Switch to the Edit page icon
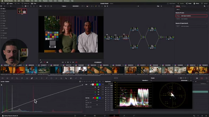The width and height of the screenshot is (209, 117). point(95,116)
